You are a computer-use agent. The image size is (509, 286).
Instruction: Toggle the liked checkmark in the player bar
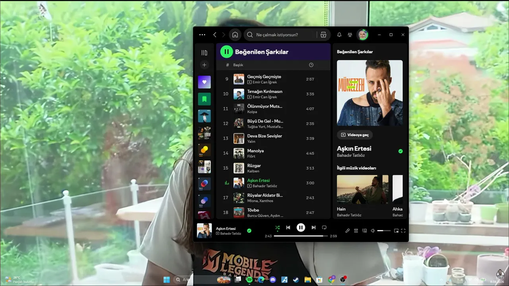(x=249, y=230)
